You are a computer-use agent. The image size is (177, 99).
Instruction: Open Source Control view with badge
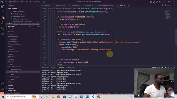point(3,17)
